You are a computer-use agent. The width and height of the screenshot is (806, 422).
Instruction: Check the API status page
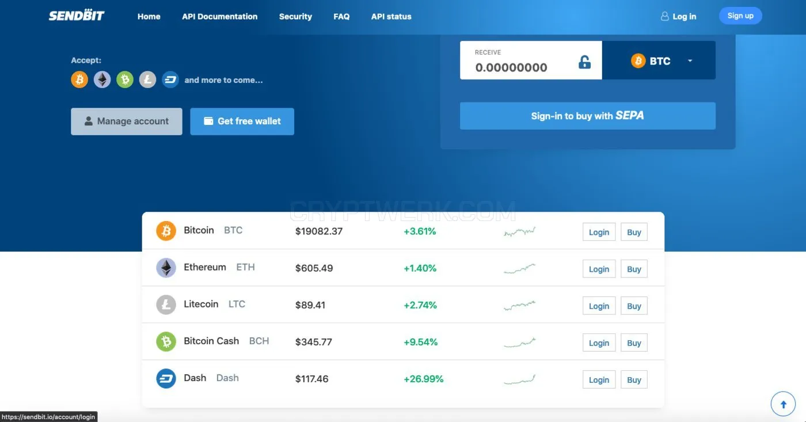391,16
